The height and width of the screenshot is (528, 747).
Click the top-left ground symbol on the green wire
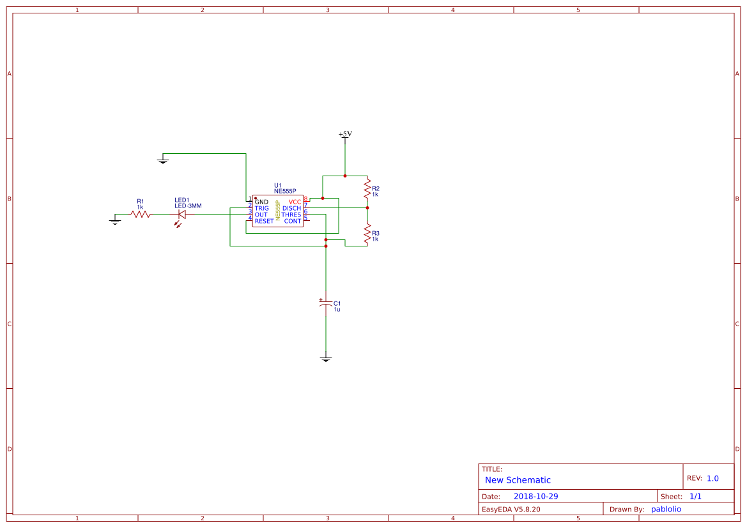tap(163, 160)
